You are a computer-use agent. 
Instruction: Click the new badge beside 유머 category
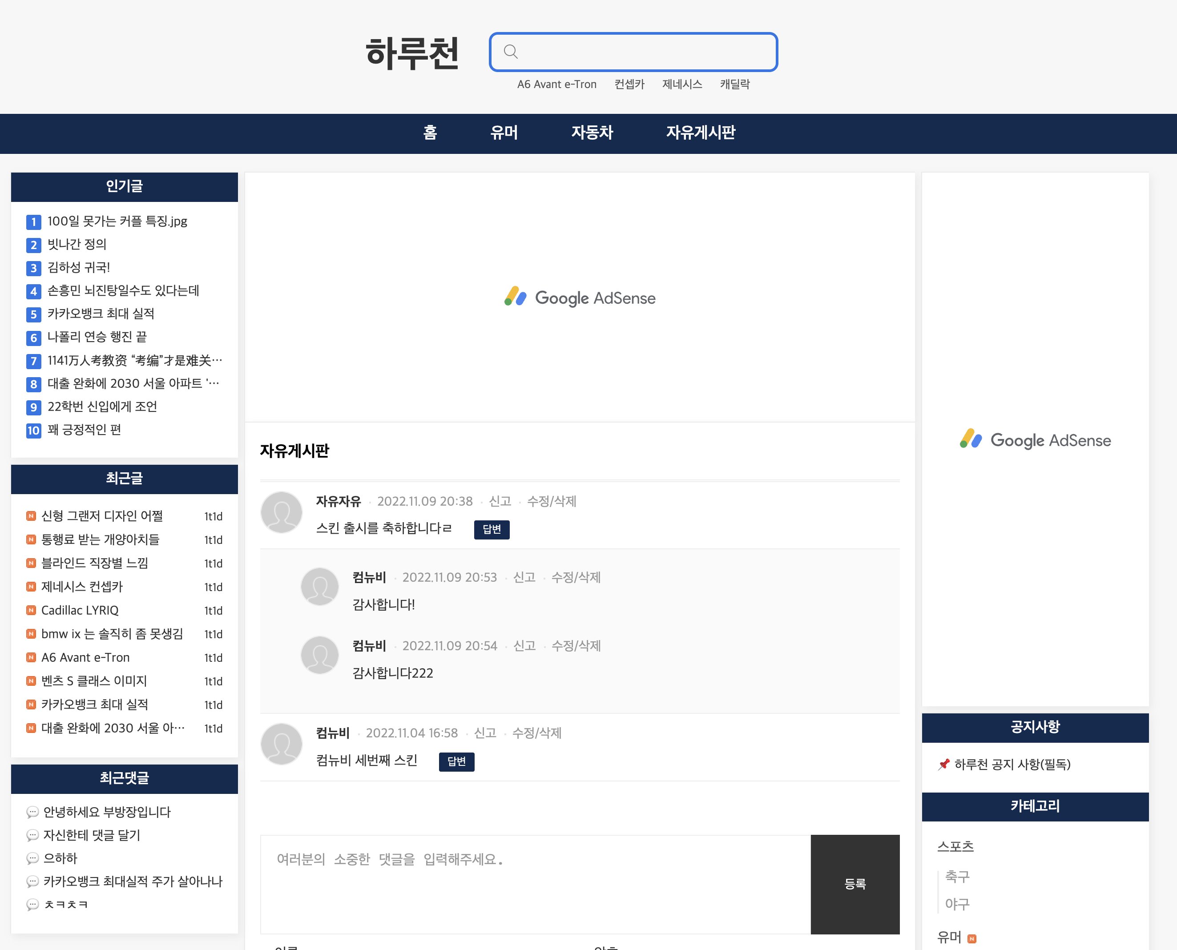pos(972,938)
